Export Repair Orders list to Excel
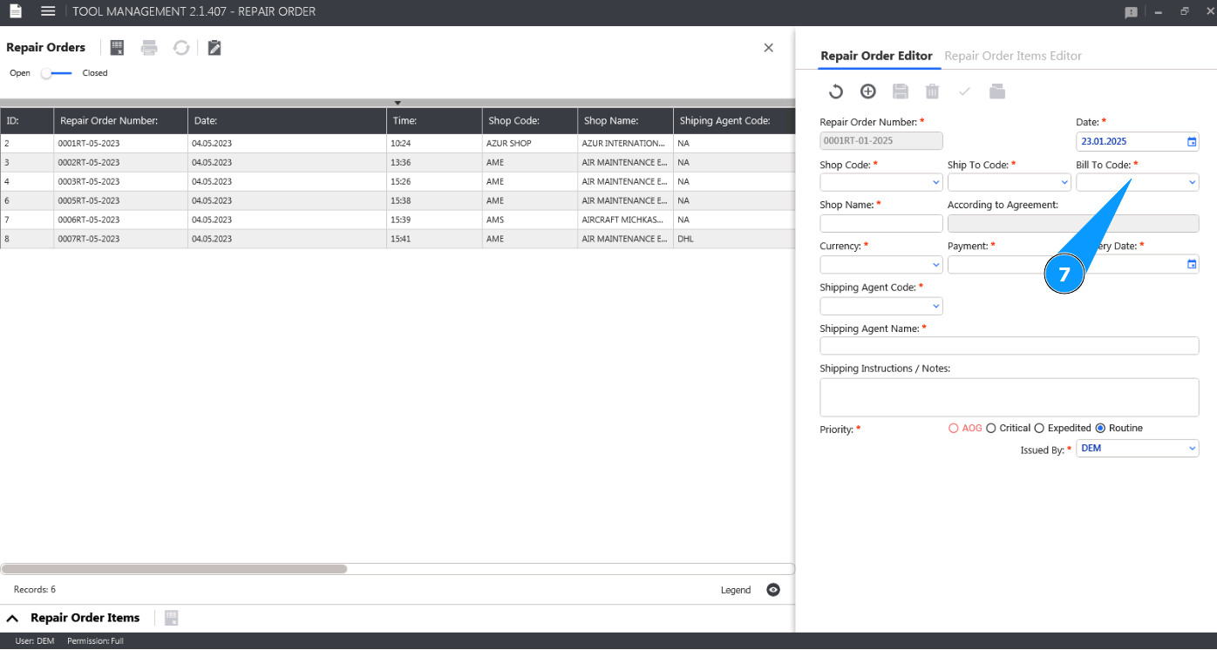This screenshot has height=650, width=1217. point(118,48)
